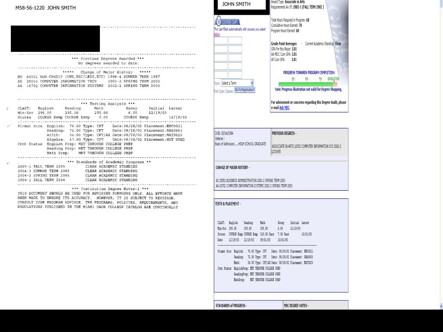Click the 'Testing Analysis' heading
443x332 pixels.
[108, 104]
